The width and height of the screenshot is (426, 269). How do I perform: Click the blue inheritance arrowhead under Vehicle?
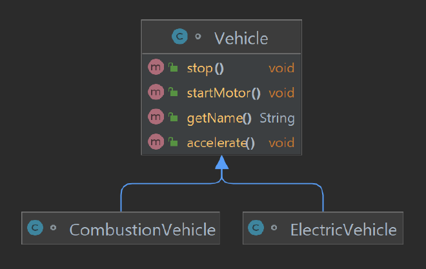(x=221, y=163)
